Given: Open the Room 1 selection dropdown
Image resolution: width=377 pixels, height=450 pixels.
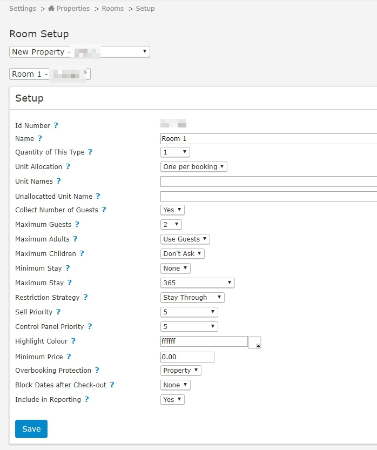Looking at the screenshot, I should [x=50, y=74].
